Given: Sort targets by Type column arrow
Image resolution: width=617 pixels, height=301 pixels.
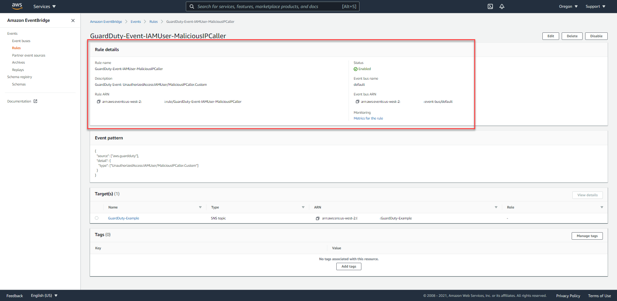Looking at the screenshot, I should 303,207.
